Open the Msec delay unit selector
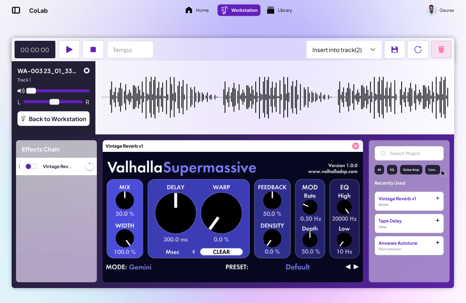This screenshot has width=466, height=303. click(181, 252)
